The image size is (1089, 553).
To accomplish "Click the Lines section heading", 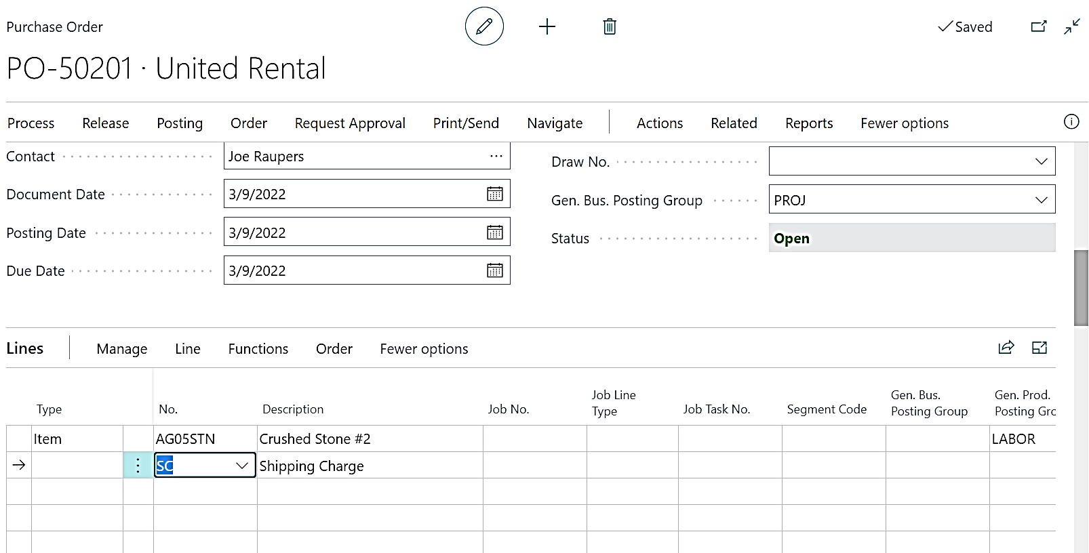I will pyautogui.click(x=25, y=348).
